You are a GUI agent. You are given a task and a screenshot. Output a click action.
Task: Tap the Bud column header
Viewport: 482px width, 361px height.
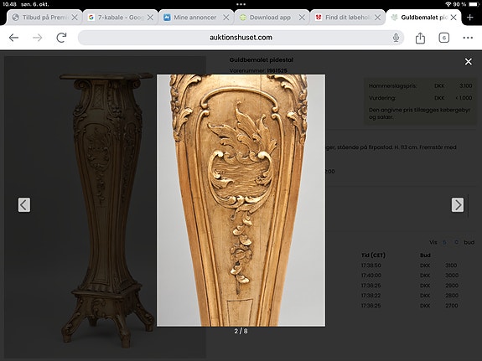[x=425, y=255]
